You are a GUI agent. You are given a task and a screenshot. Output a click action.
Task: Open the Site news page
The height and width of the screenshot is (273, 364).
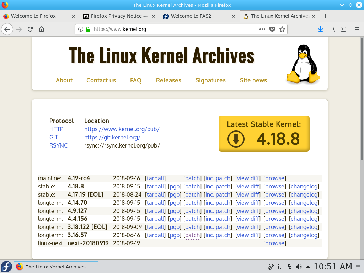click(253, 80)
